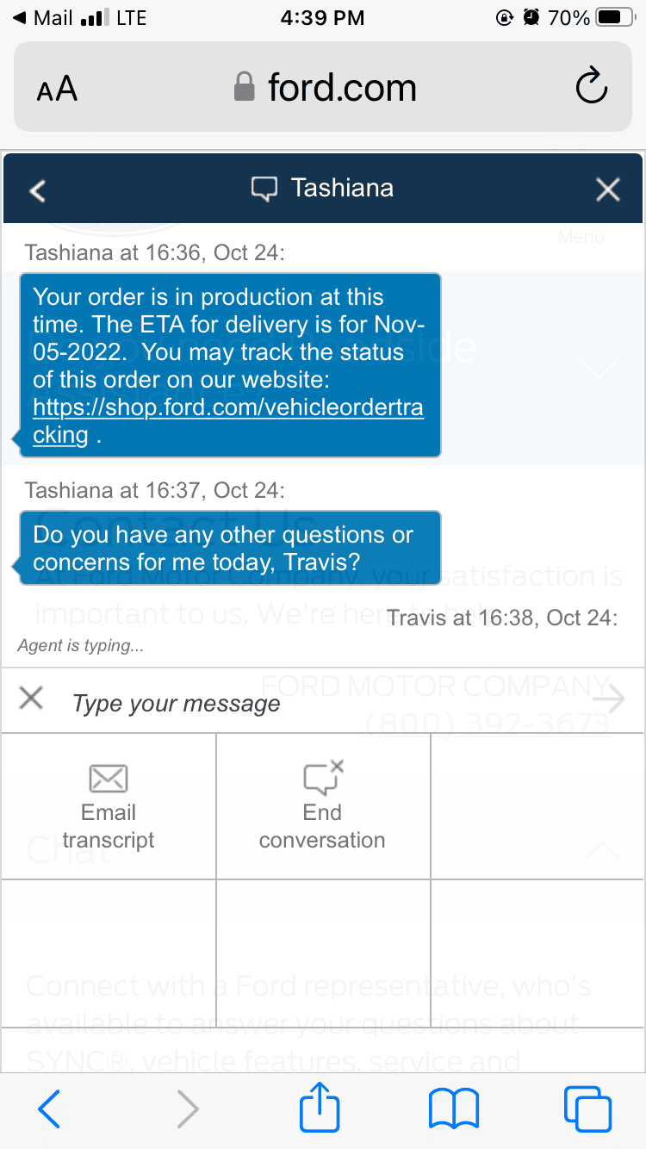Viewport: 646px width, 1149px height.
Task: Close the chat options menu (X icon)
Action: 31,699
